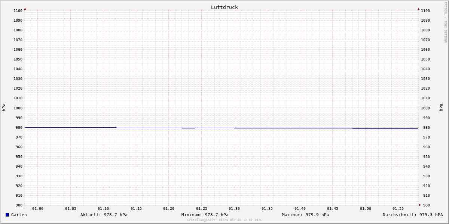
Task: Click the Erstellungszeit timestamp footer text
Action: tap(224, 220)
